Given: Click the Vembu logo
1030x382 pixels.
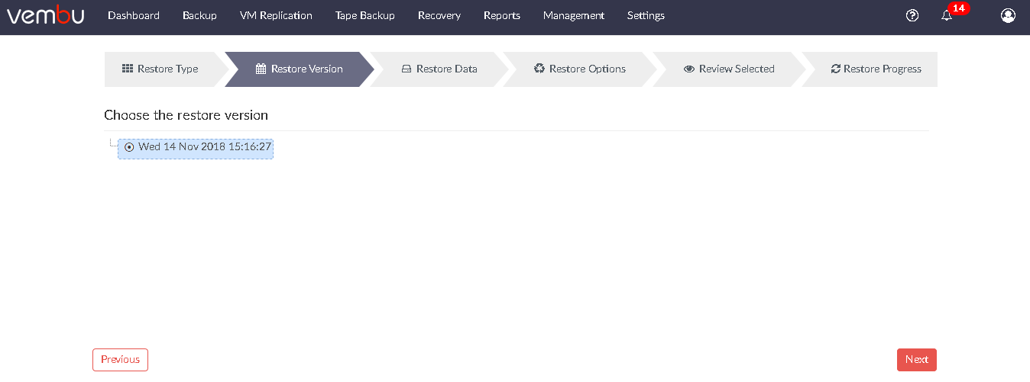Looking at the screenshot, I should [x=45, y=15].
